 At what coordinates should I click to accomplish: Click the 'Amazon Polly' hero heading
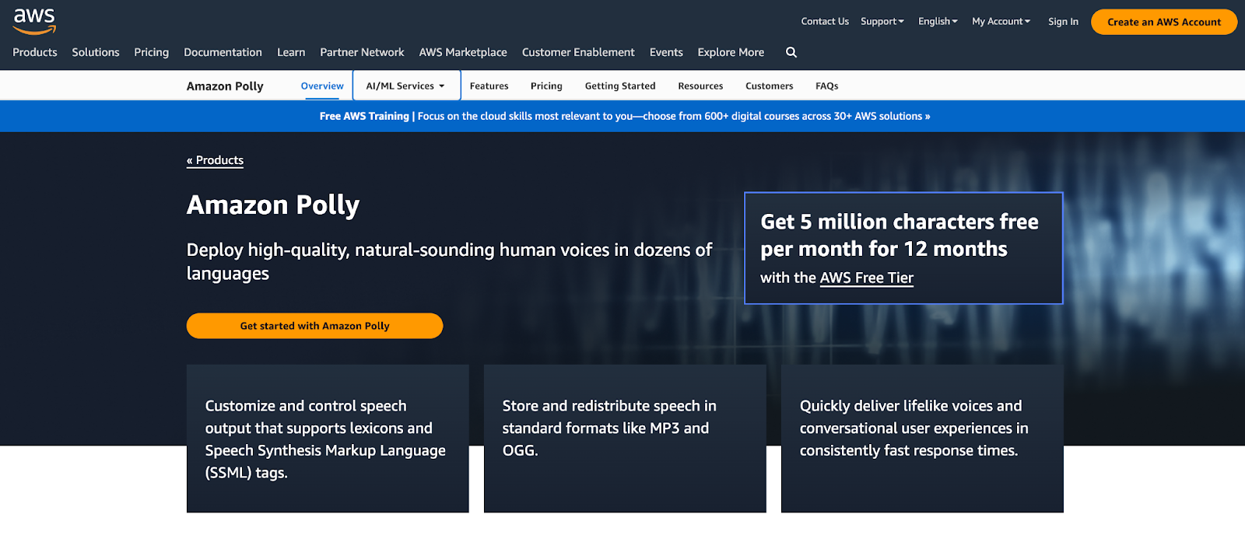tap(273, 205)
